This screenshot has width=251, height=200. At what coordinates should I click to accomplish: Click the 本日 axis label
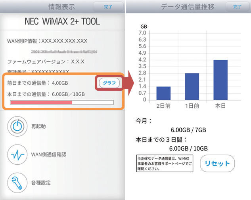tap(220, 106)
